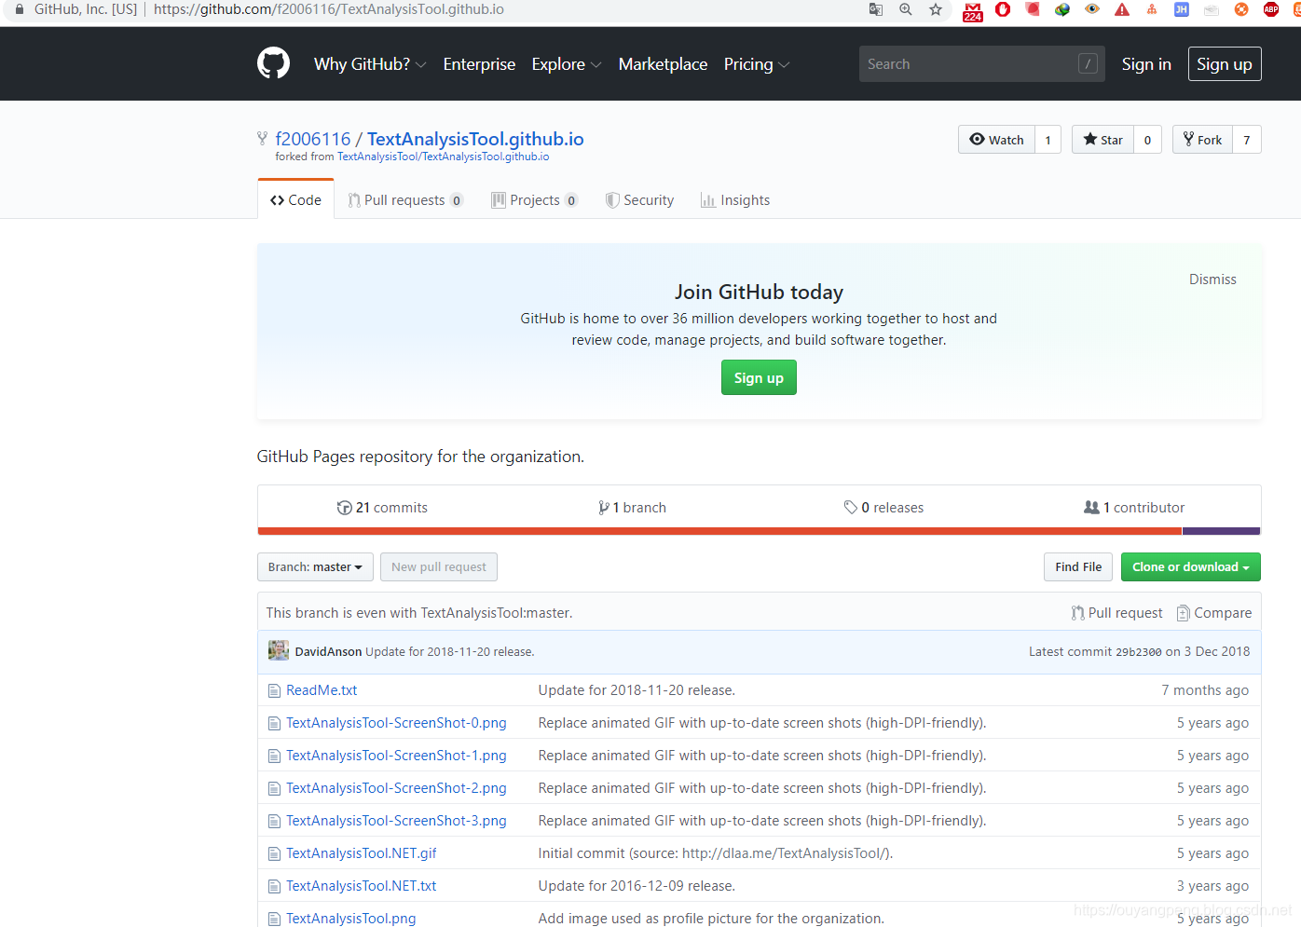Go to Enterprise page
This screenshot has height=927, width=1301.
tap(479, 63)
